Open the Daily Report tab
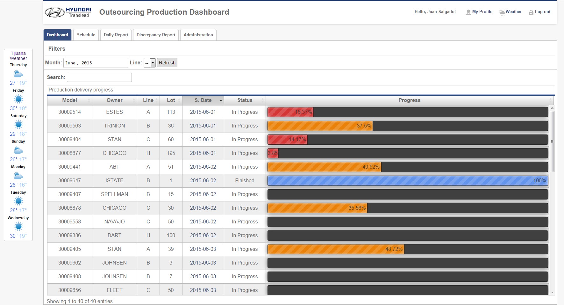 coord(116,35)
